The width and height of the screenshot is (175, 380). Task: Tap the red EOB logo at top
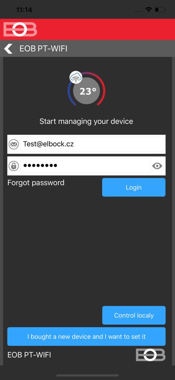20,30
